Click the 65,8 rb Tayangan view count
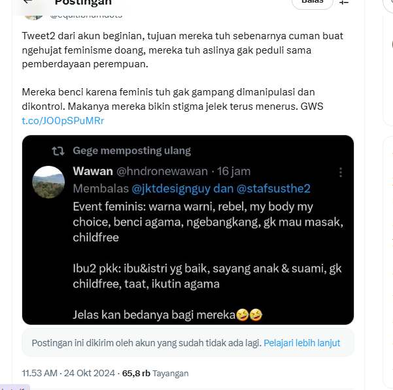The width and height of the screenshot is (393, 390). [x=156, y=374]
